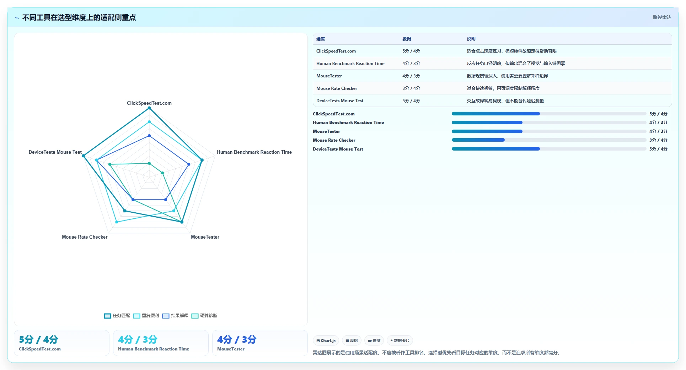
Task: Open the MouseTester 4分 / 3分 card
Action: tap(260, 343)
